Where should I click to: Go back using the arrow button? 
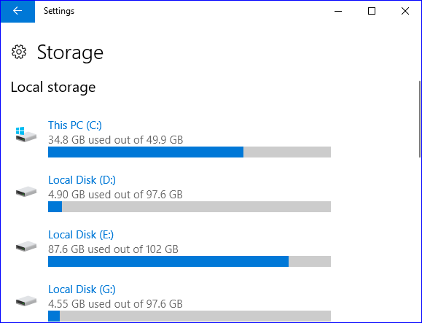tap(17, 11)
